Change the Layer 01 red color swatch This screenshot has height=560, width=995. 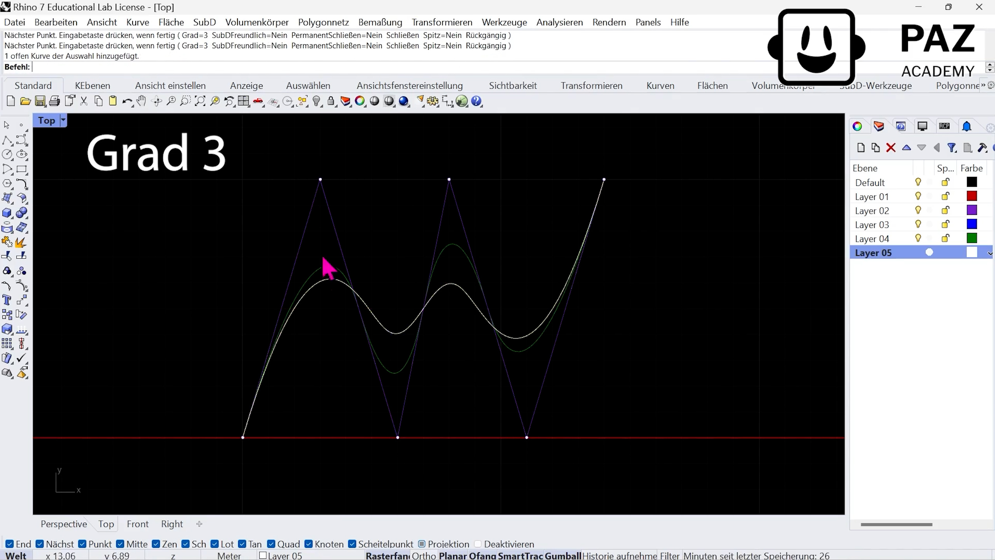tap(972, 196)
